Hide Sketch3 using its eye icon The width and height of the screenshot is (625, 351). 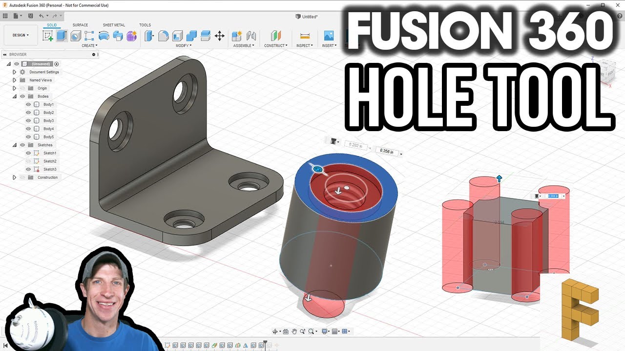click(x=28, y=169)
